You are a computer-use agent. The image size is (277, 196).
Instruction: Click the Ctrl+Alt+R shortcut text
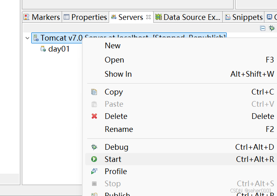click(255, 159)
